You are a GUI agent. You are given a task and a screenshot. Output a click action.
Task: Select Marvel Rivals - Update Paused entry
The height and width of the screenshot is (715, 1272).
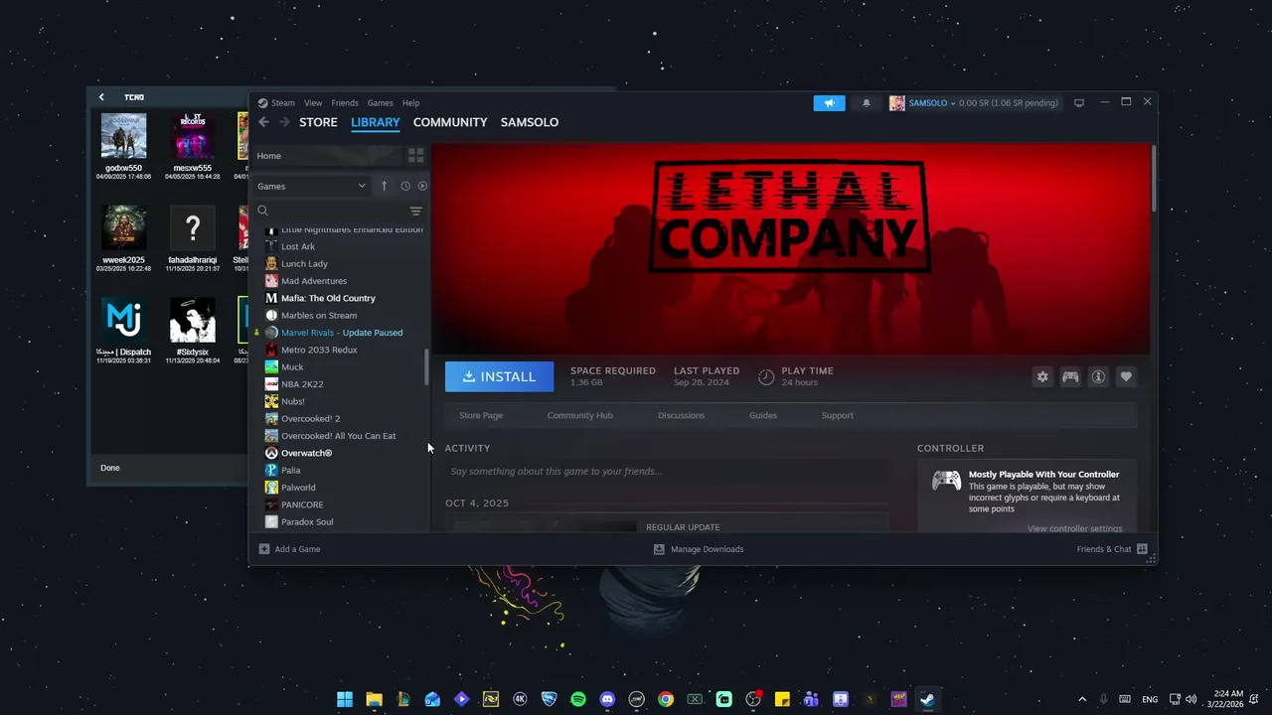[x=340, y=333]
